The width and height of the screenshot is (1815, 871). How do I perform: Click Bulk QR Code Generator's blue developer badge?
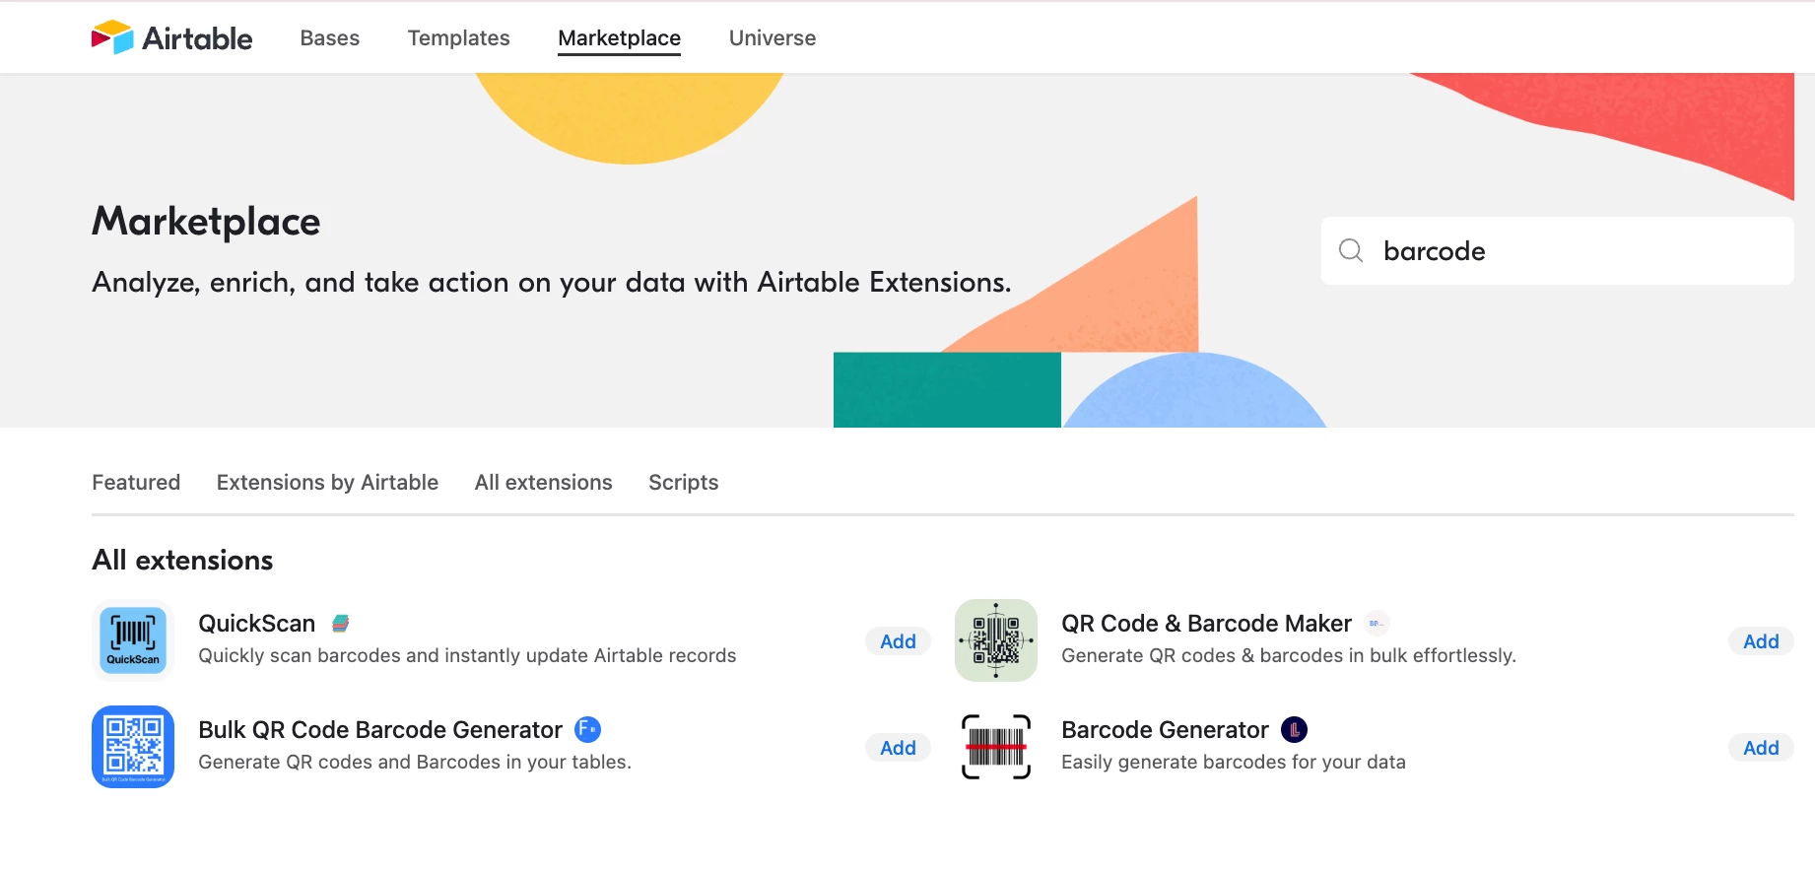coord(587,729)
